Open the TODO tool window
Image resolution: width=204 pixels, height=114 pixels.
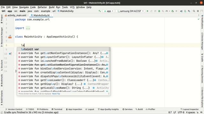(x=30, y=109)
